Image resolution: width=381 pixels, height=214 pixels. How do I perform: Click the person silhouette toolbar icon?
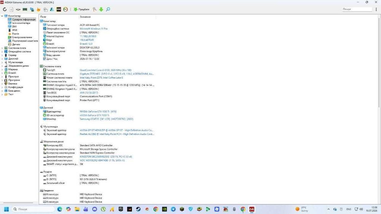[52, 9]
